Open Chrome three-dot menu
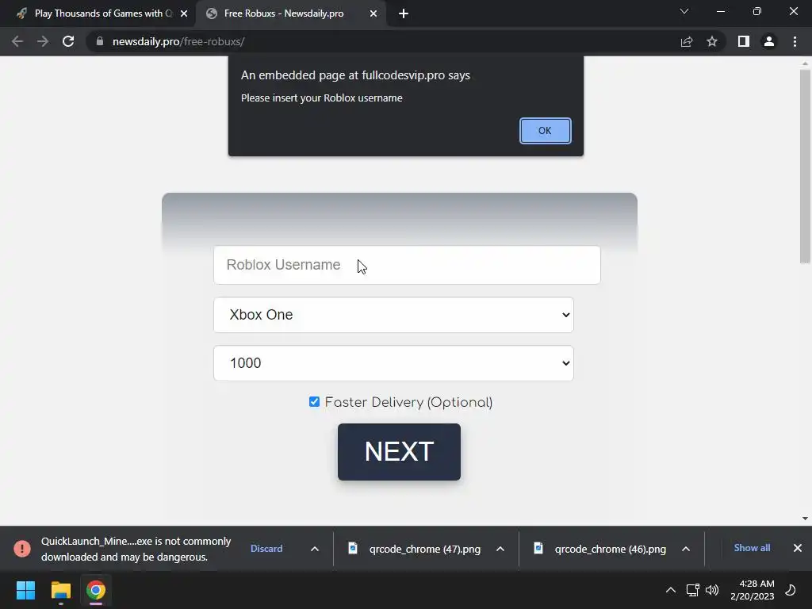Viewport: 812px width, 609px height. (x=795, y=41)
